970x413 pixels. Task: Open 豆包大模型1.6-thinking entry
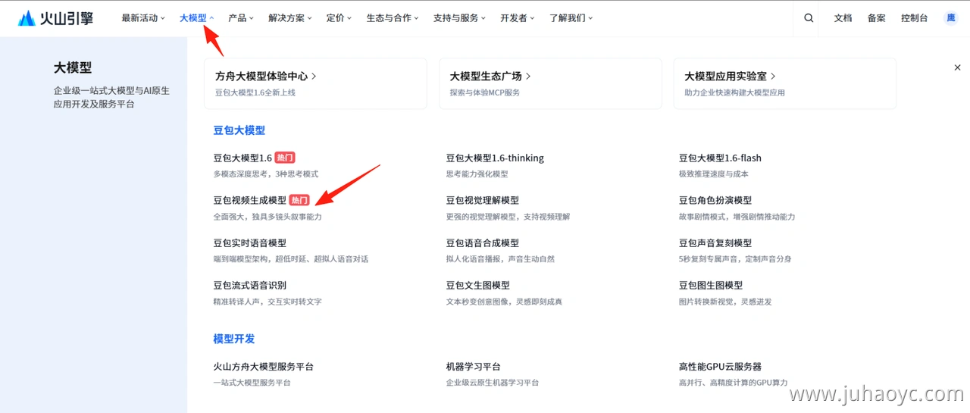click(x=495, y=158)
